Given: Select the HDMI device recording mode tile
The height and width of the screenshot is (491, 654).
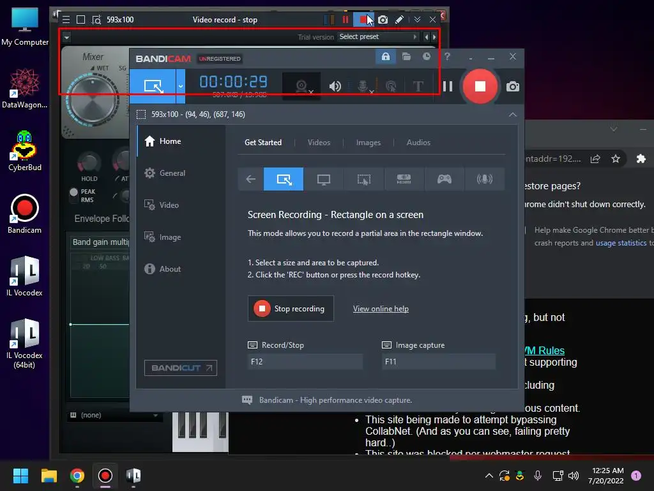Looking at the screenshot, I should [404, 179].
